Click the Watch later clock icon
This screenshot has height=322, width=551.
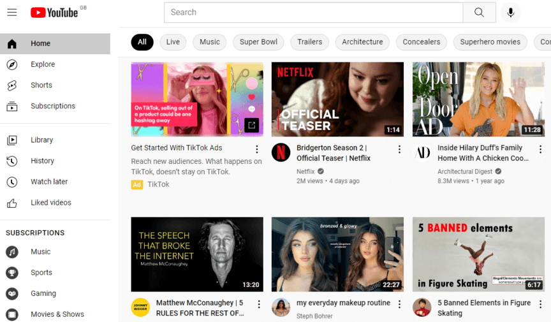pyautogui.click(x=12, y=182)
